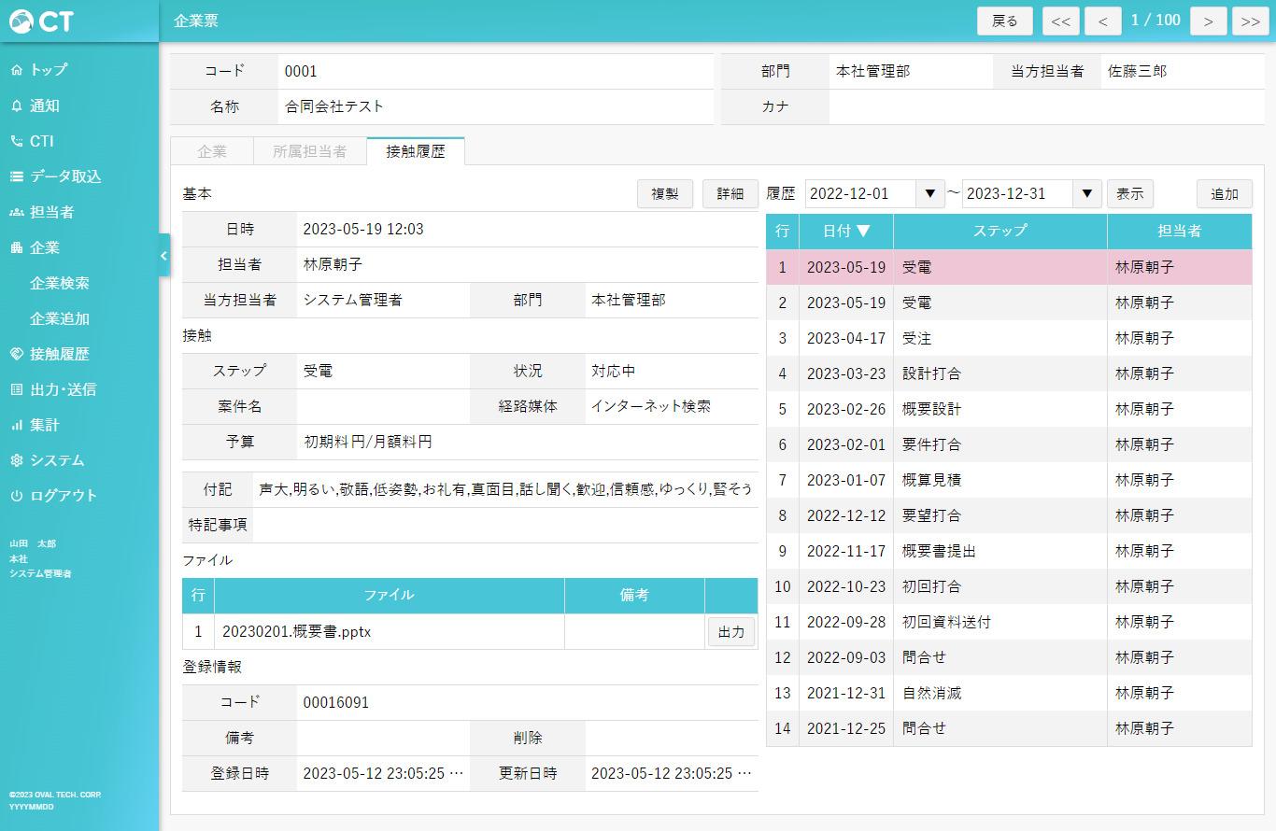This screenshot has width=1276, height=831.
Task: Click 出力 for 20230201.概要書.pptx
Action: click(x=730, y=632)
